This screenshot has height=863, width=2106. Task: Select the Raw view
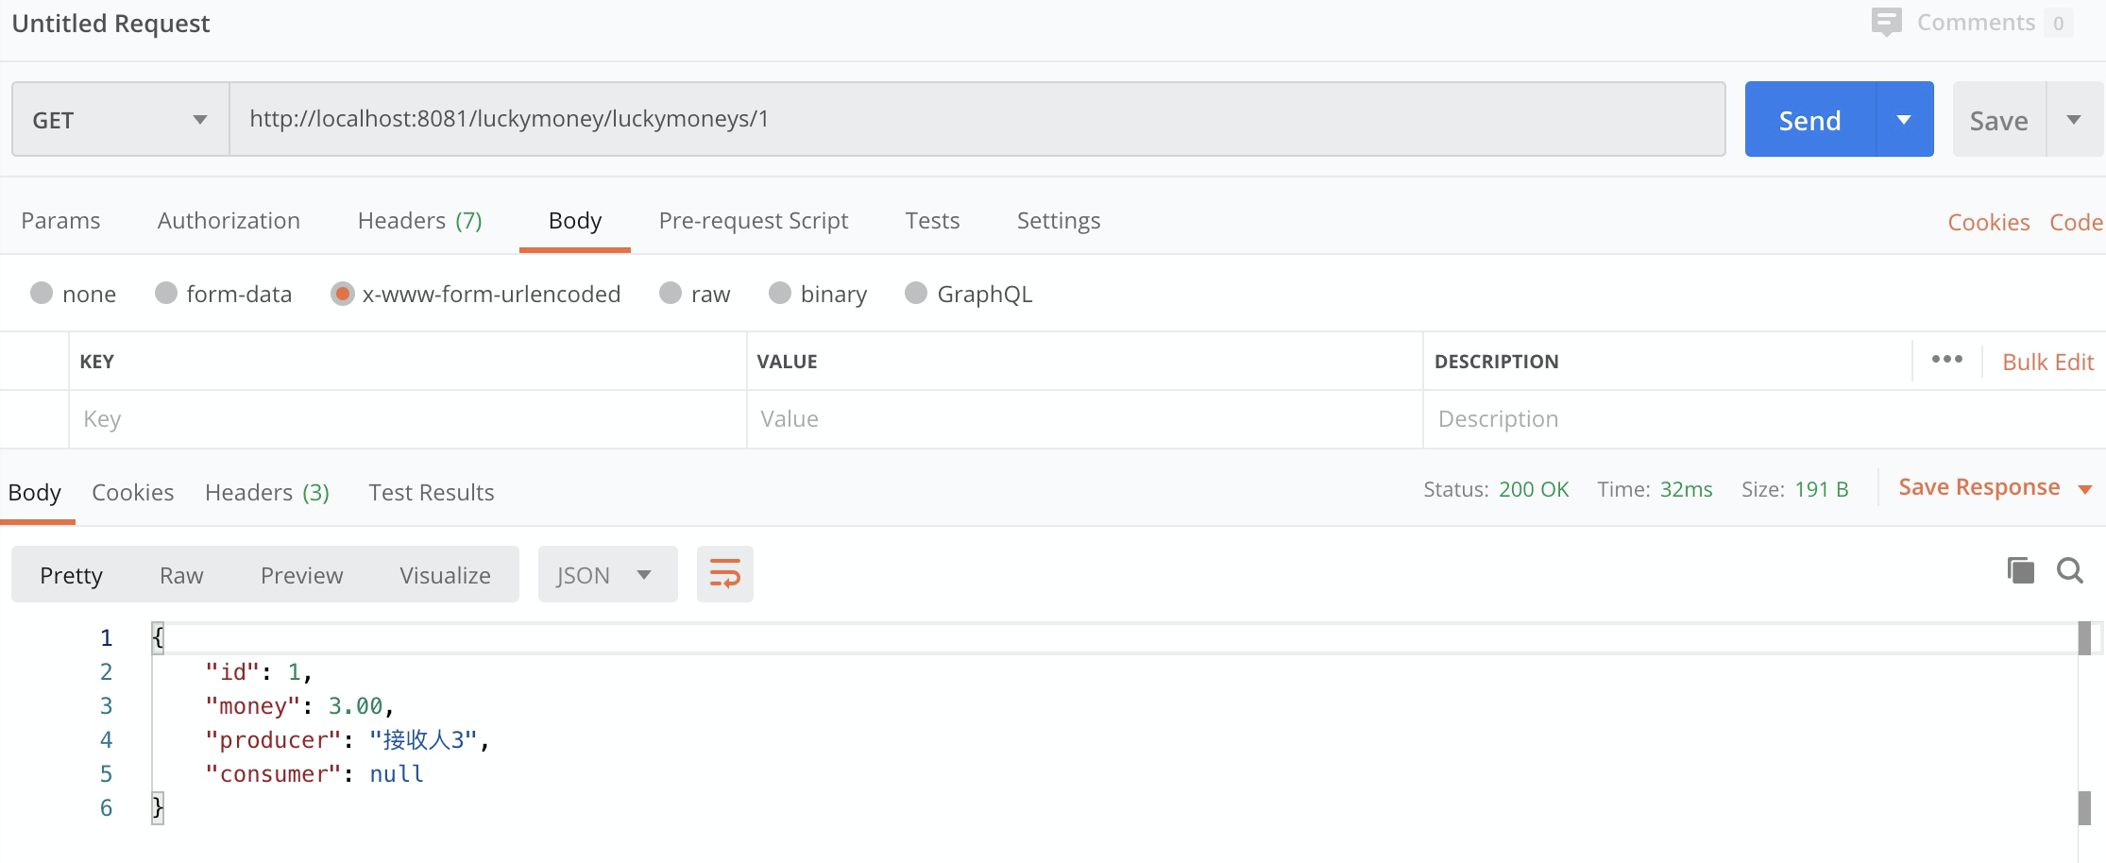tap(181, 575)
